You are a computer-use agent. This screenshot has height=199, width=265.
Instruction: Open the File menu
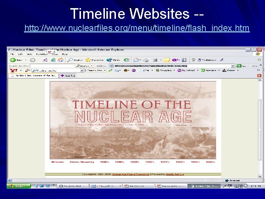click(12, 54)
